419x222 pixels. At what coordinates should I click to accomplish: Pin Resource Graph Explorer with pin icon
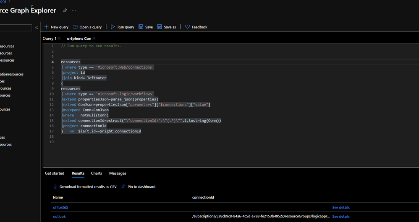coord(65,10)
